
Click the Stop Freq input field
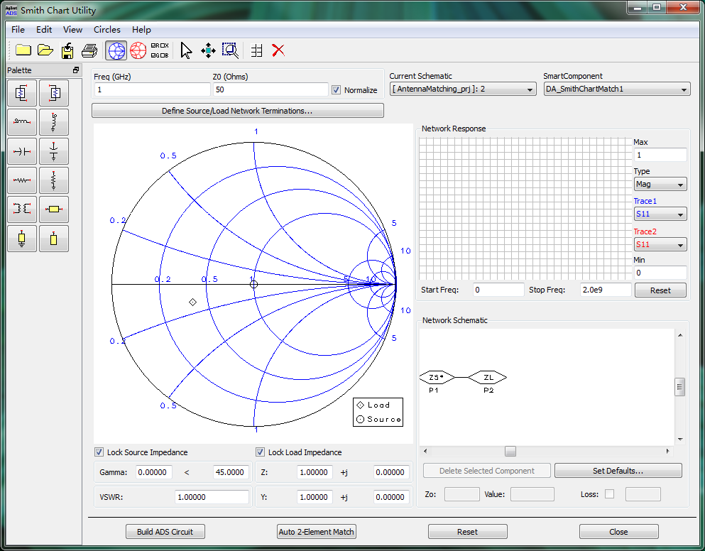click(x=606, y=290)
